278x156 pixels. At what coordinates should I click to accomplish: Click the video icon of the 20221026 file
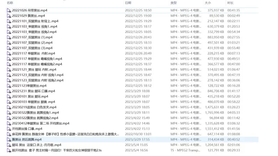click(9, 10)
